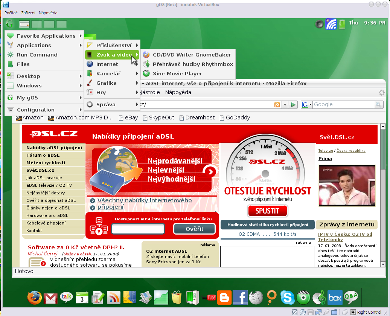This screenshot has width=390, height=316.
Task: Click the Prima TV link
Action: click(325, 159)
